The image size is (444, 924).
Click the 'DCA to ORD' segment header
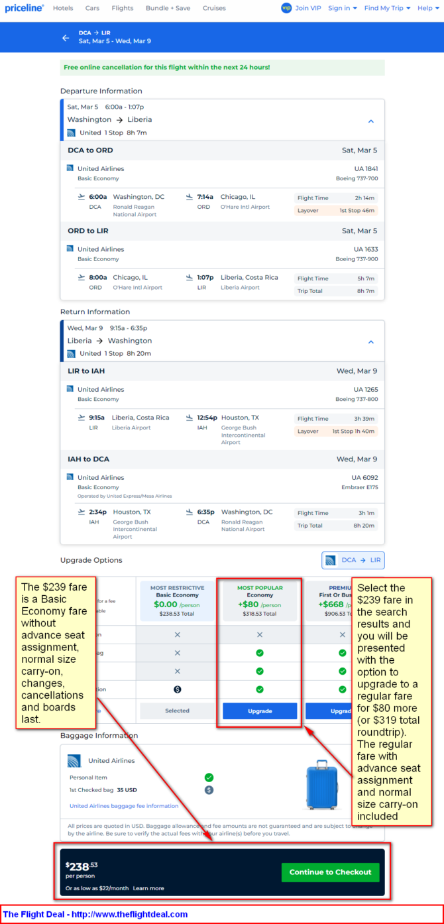click(x=222, y=150)
